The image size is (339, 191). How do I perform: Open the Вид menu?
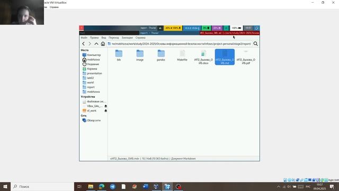[x=104, y=38]
